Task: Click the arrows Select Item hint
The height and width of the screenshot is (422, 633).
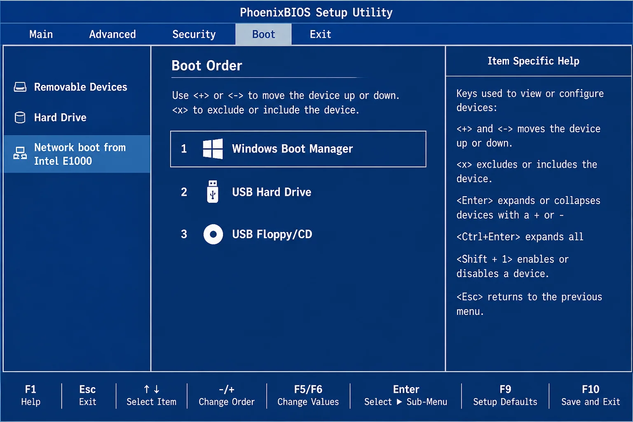Action: 151,396
